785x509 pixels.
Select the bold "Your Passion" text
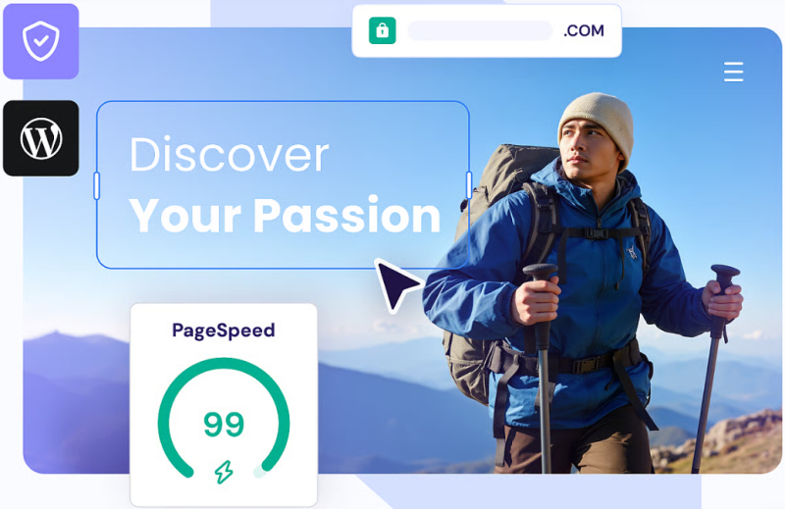tap(285, 216)
